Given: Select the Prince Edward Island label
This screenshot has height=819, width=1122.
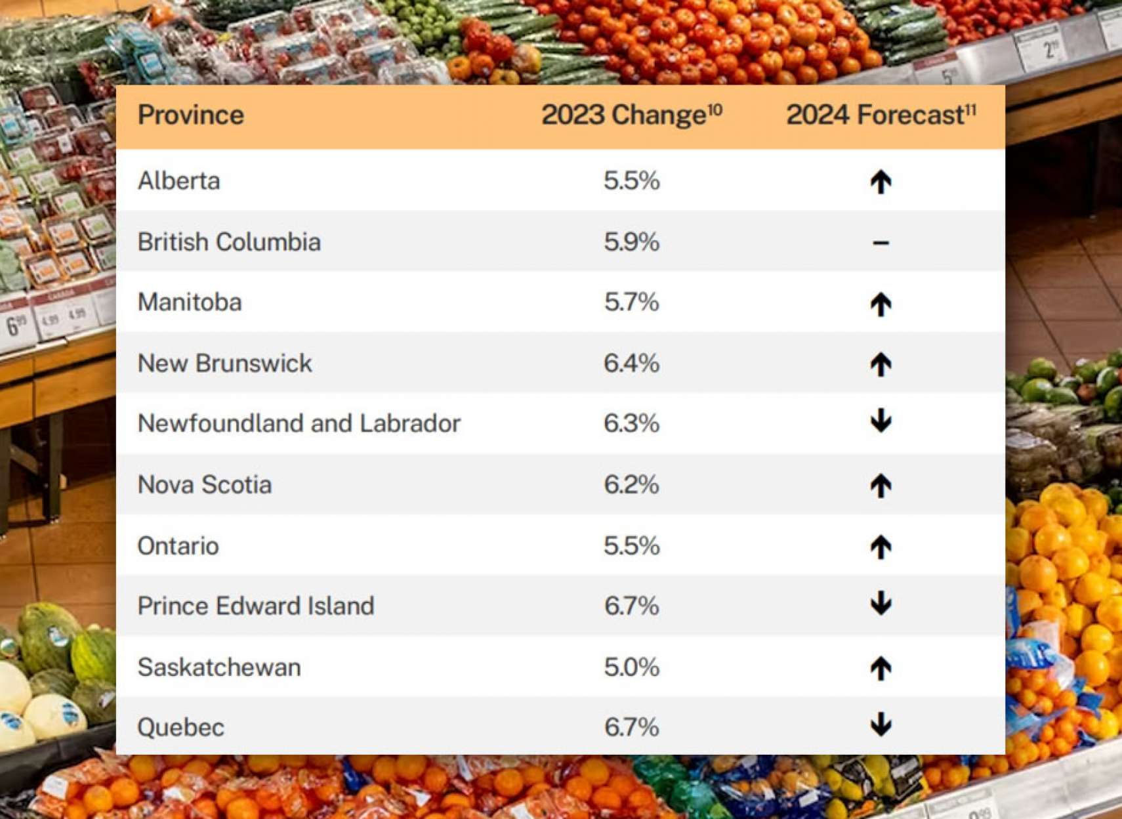Looking at the screenshot, I should [256, 606].
